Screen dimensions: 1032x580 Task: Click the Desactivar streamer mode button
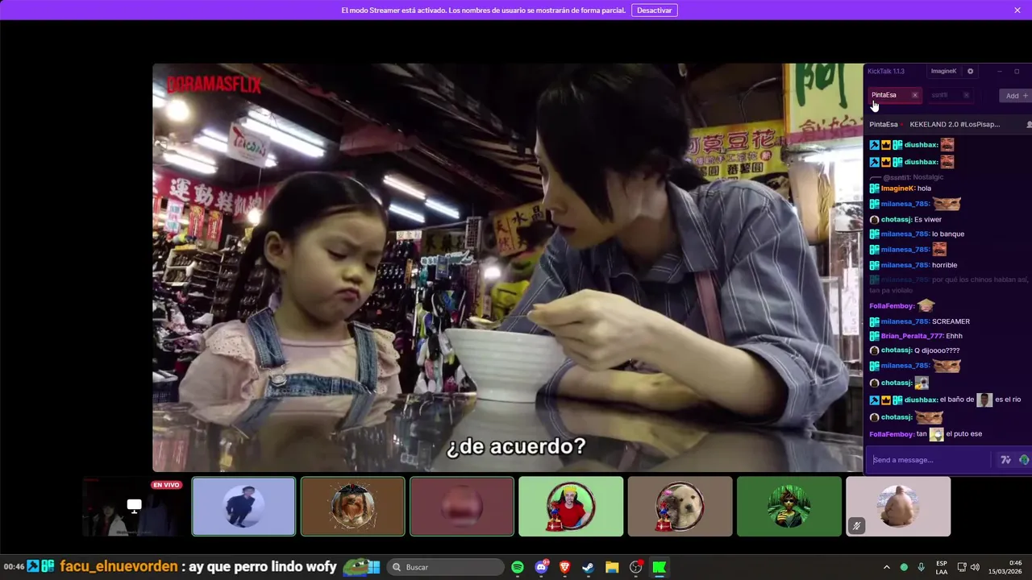point(654,10)
